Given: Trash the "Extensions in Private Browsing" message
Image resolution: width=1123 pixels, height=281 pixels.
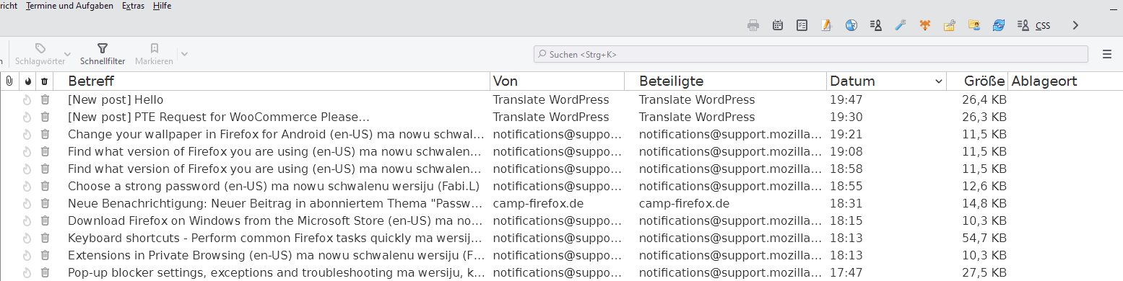Looking at the screenshot, I should coord(45,255).
